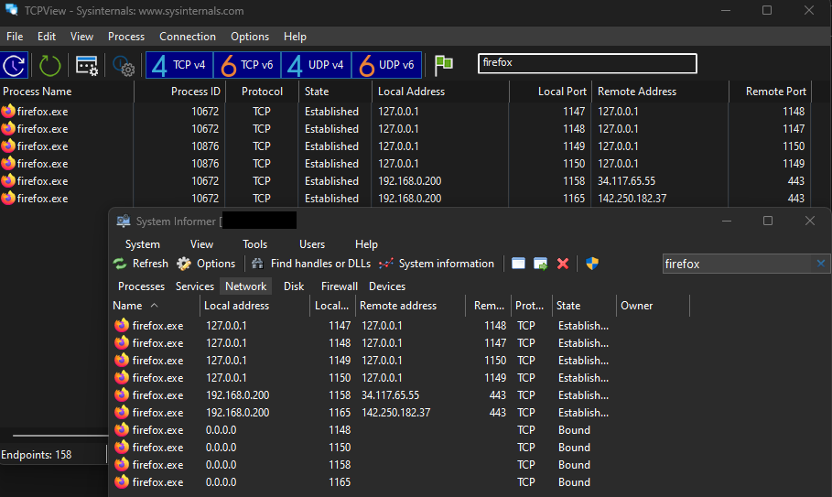Sort by the Name column header

(128, 306)
